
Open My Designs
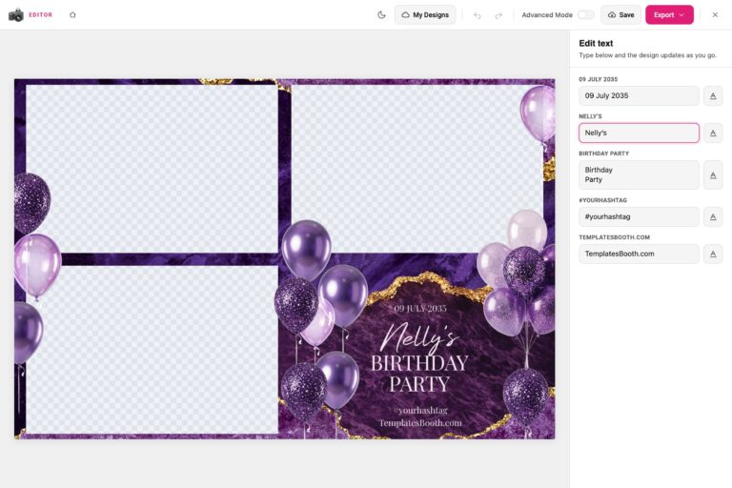(425, 15)
